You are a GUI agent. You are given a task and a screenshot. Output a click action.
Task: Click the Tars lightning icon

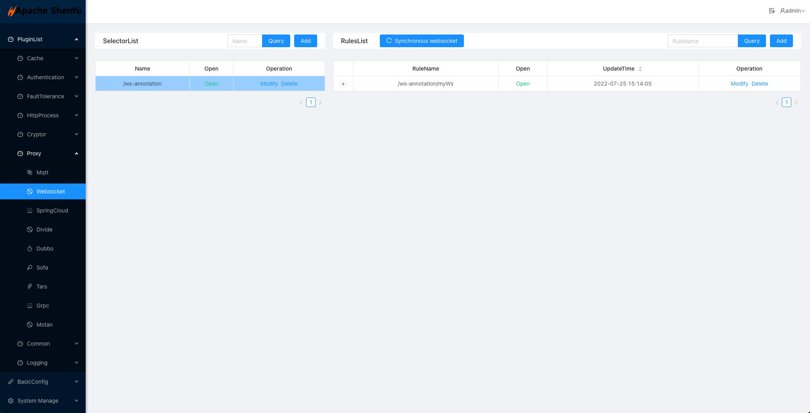coord(30,287)
